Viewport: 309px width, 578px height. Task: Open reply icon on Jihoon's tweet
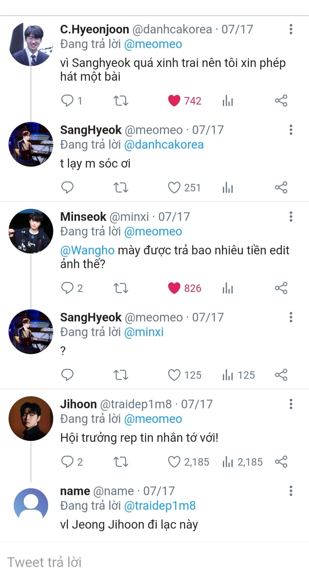(67, 462)
